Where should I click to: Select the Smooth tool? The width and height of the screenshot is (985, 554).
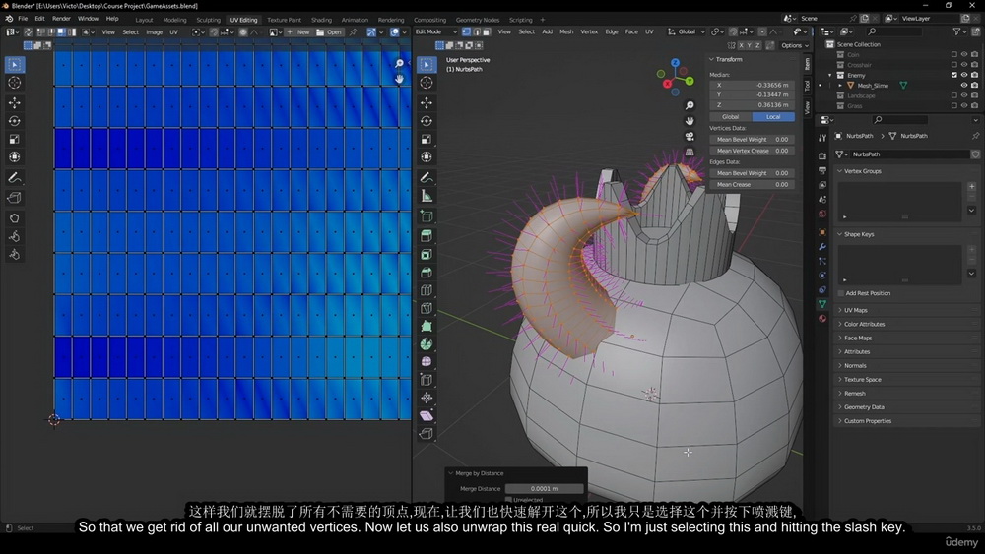427,361
